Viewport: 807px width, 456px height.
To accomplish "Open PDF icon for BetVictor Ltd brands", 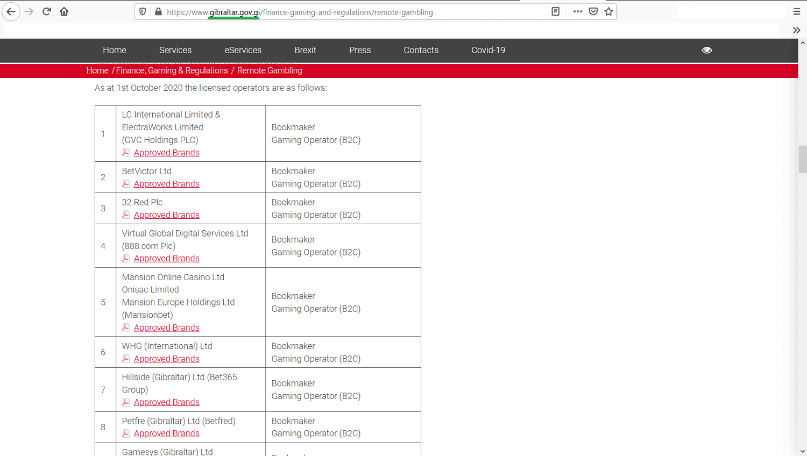I will pyautogui.click(x=126, y=183).
